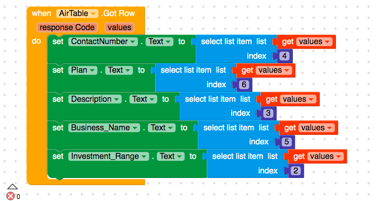Image resolution: width=376 pixels, height=201 pixels.
Task: Select the index number 4 block
Action: pyautogui.click(x=285, y=56)
